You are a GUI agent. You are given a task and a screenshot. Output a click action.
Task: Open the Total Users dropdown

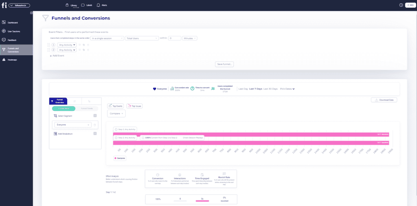[142, 38]
